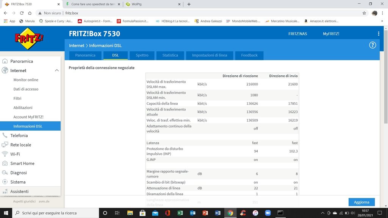Viewport: 388px width, 218px height.
Task: Click the 136556 current transfer speed value
Action: point(252,112)
